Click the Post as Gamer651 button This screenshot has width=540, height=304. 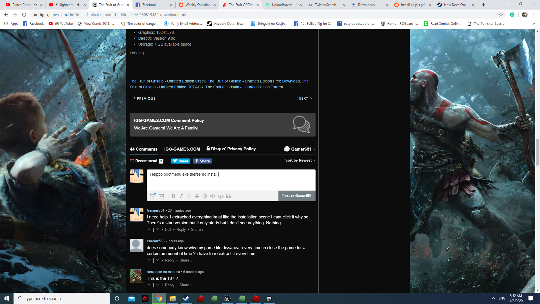(297, 196)
